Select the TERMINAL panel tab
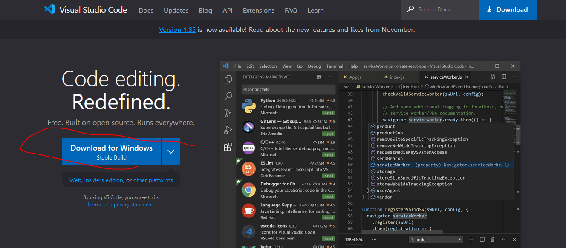Image resolution: width=566 pixels, height=248 pixels. [x=354, y=239]
